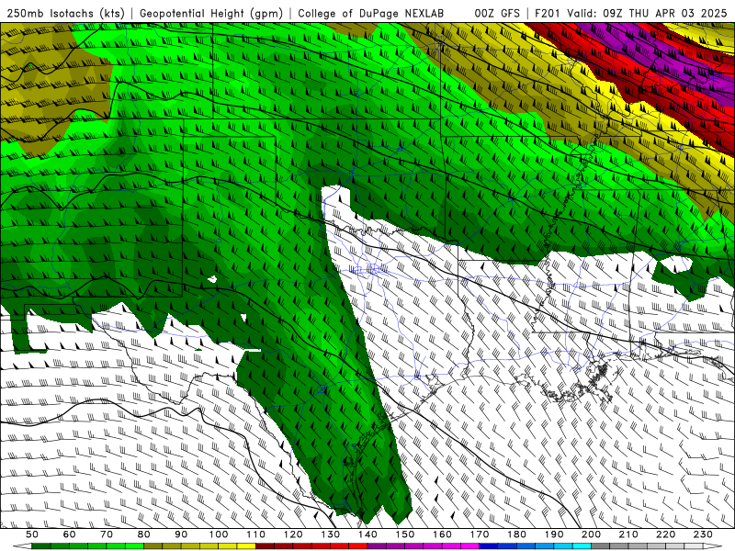Click the legend value 150

click(405, 534)
